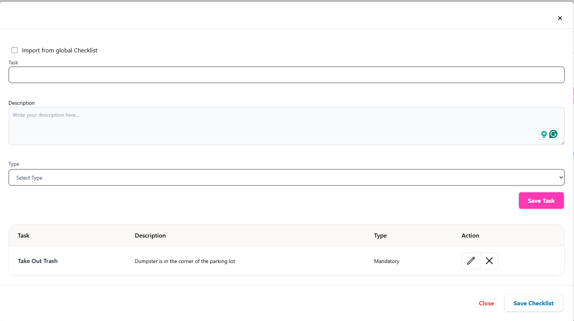Click the Save Checklist button
This screenshot has width=574, height=321.
pyautogui.click(x=534, y=303)
